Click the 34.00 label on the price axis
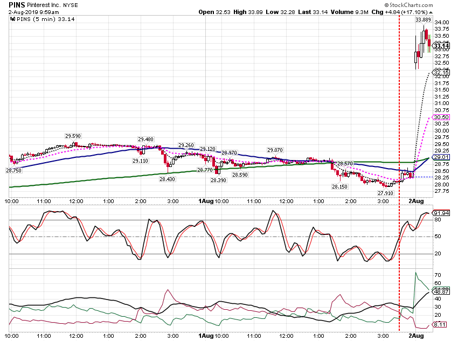458x341 pixels. (442, 23)
